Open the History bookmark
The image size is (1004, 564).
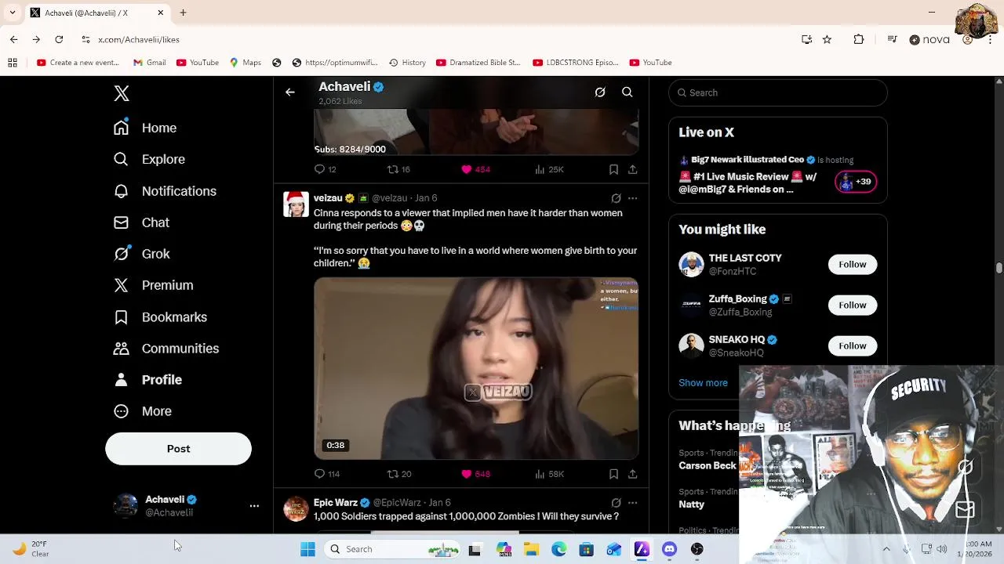pyautogui.click(x=406, y=63)
